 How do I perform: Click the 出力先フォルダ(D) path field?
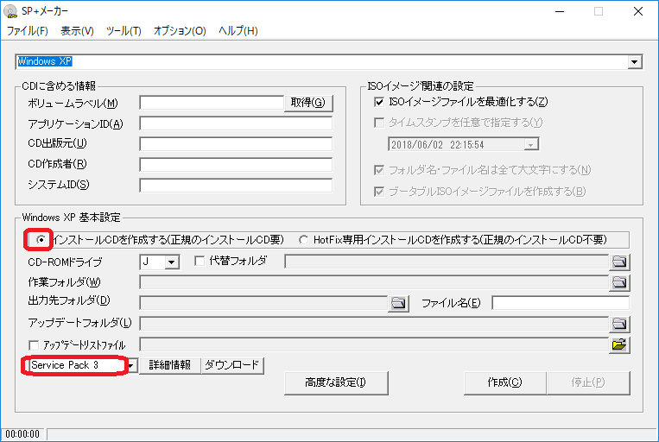(x=263, y=303)
